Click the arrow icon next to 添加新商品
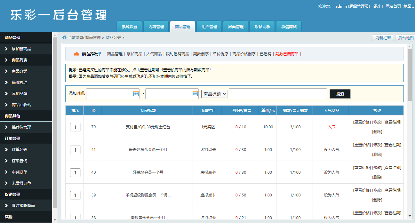The image size is (415, 223). click(x=6, y=49)
